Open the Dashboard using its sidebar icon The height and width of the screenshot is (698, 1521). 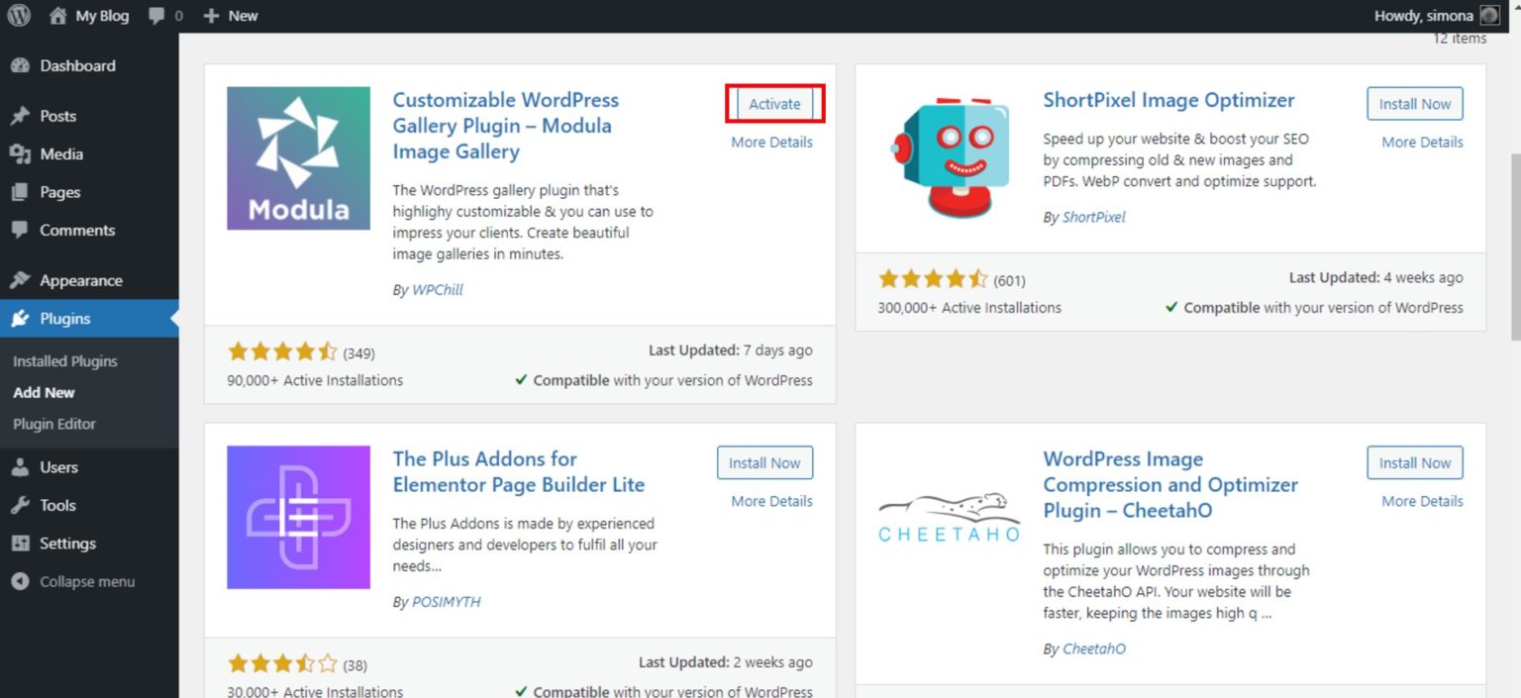22,65
